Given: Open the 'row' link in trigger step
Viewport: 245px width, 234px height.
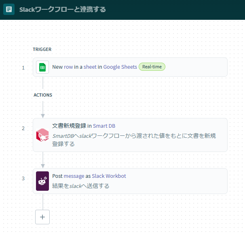Looking at the screenshot, I should point(68,67).
